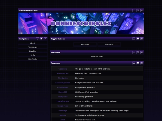This screenshot has height=121, width=162.
Task: Click 'Backgrounds made with pure CSS.' text
Action: (89, 83)
